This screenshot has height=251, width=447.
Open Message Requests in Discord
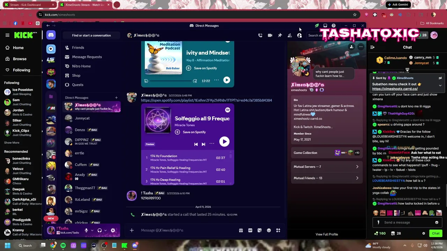pos(92,57)
